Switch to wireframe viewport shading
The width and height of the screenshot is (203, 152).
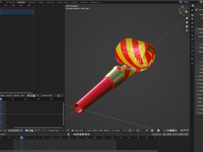(x=168, y=130)
